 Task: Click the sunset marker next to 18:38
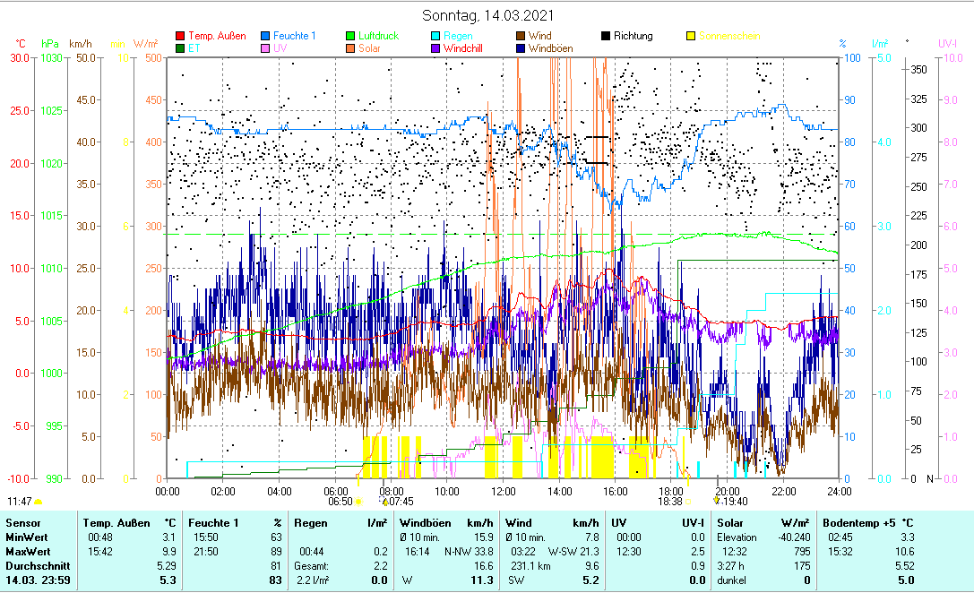[689, 503]
